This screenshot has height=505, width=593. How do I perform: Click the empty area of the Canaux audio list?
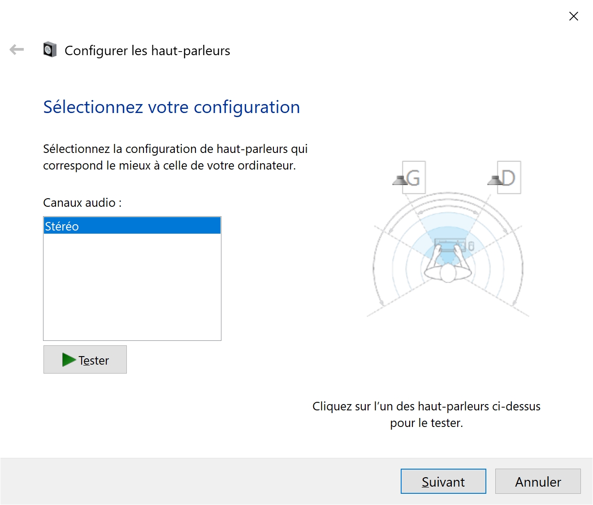coord(132,287)
